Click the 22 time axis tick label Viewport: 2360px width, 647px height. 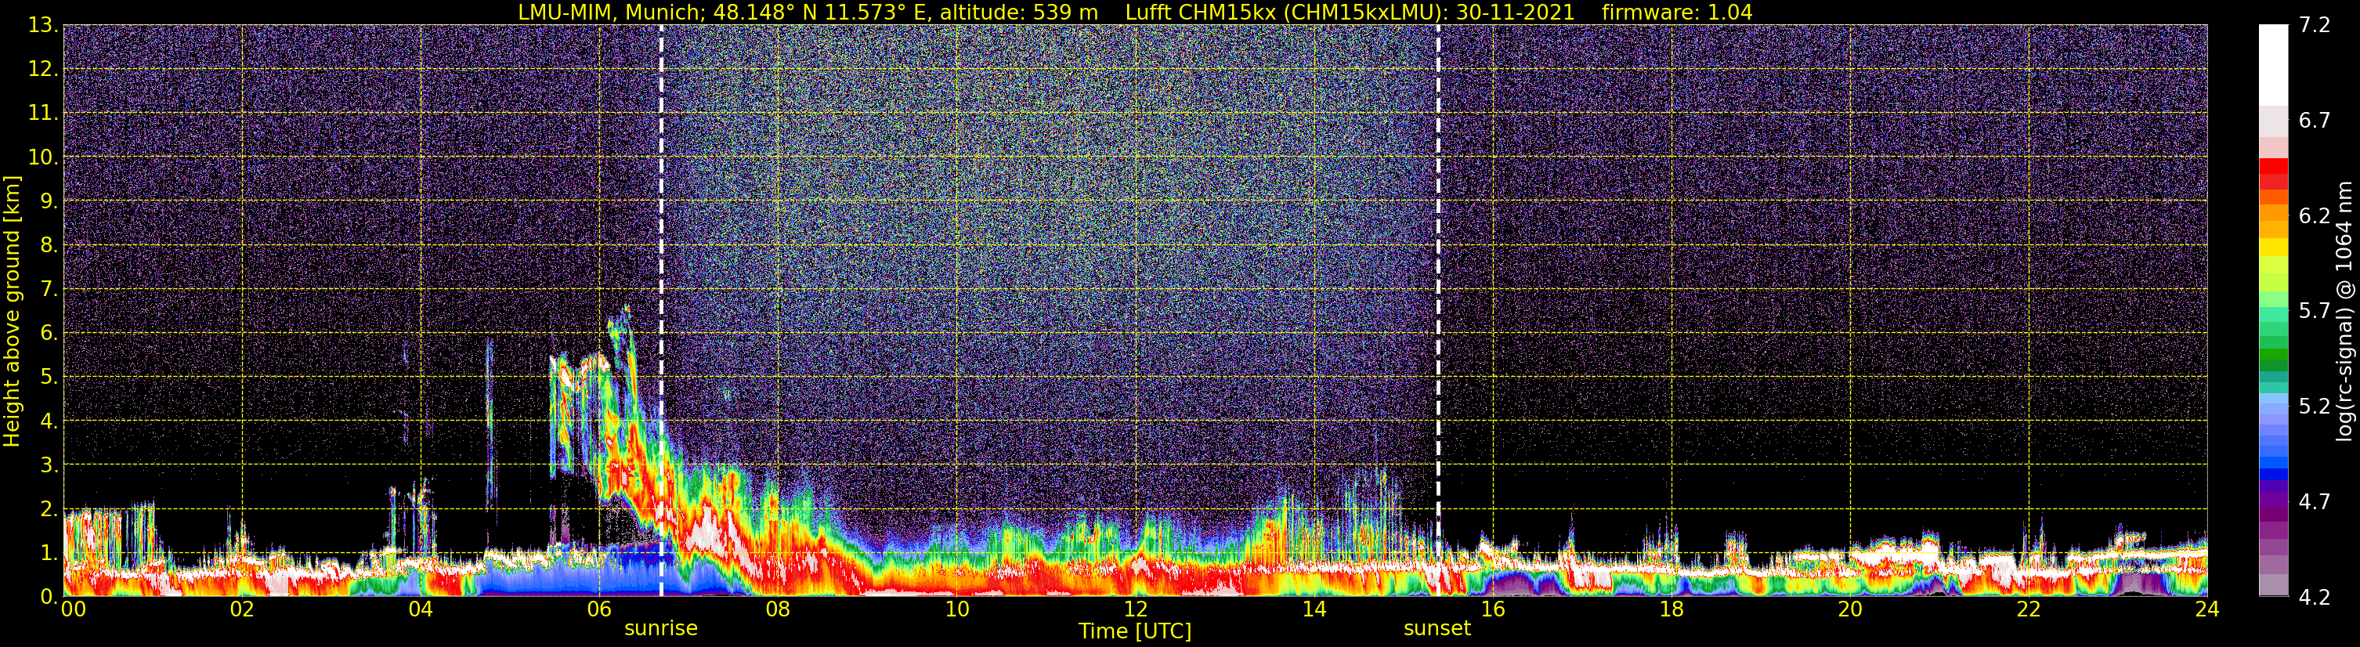point(2029,609)
